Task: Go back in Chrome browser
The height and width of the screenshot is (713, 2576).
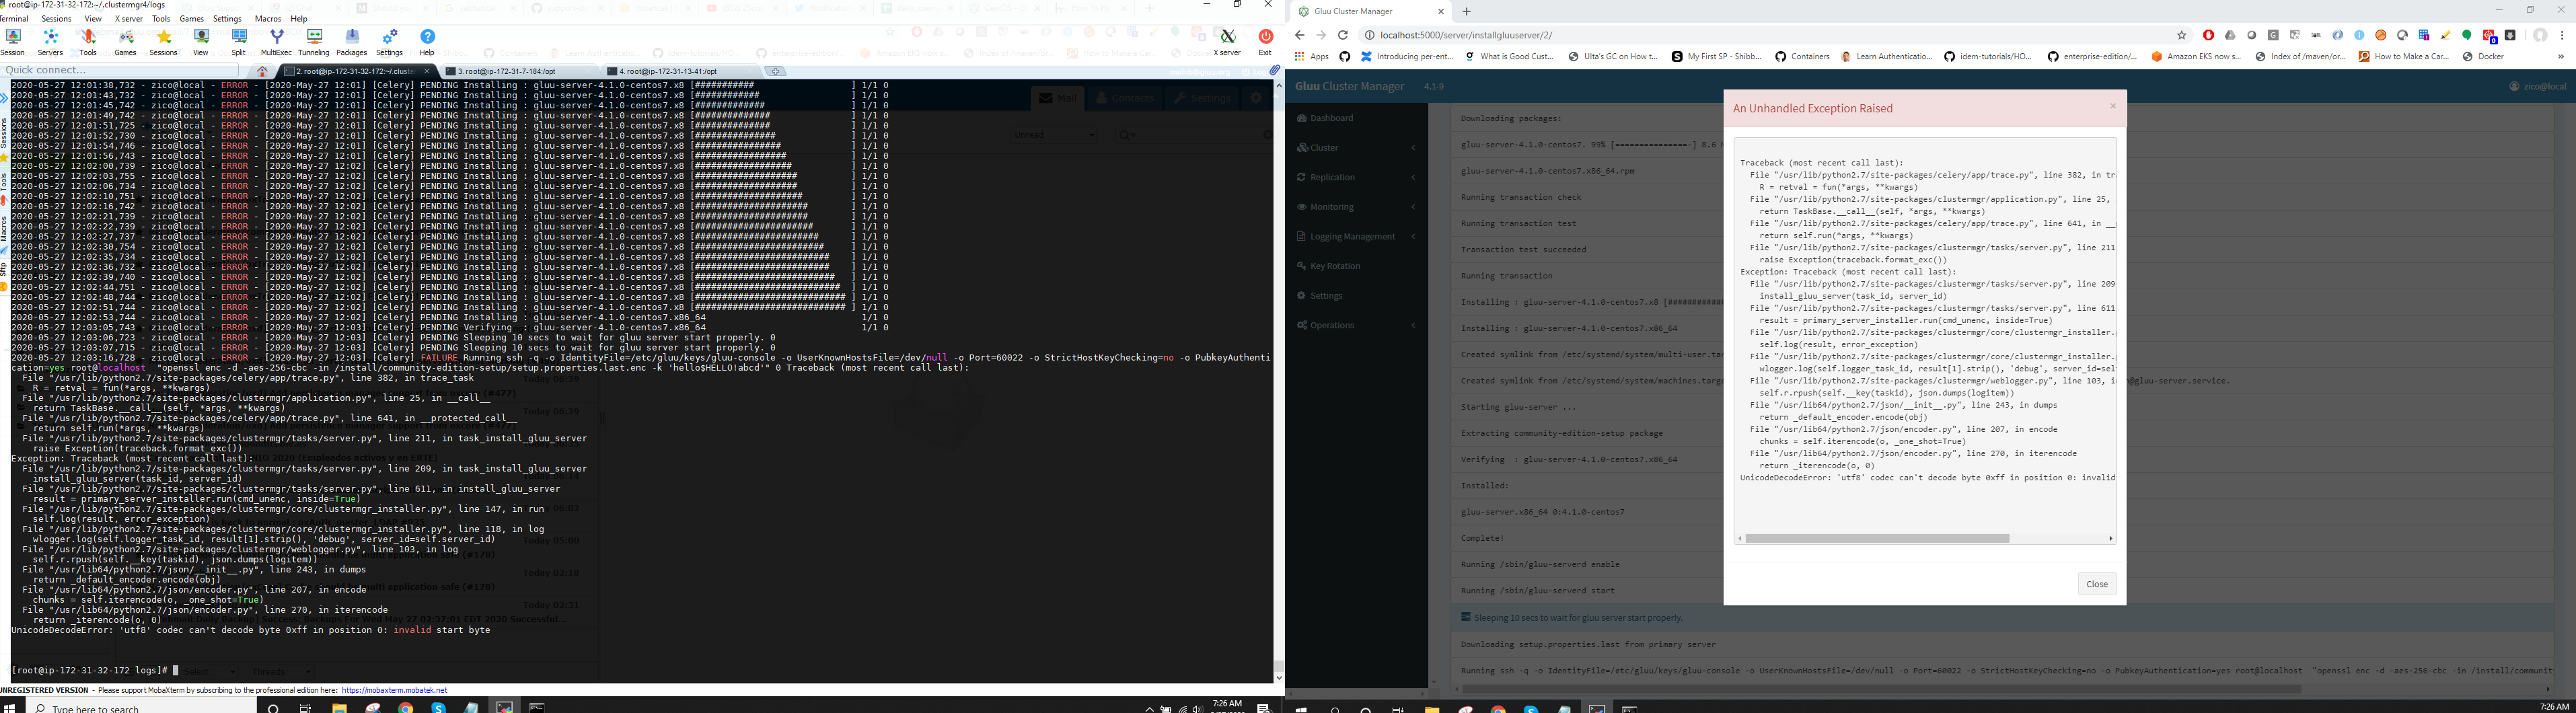Action: 1300,35
